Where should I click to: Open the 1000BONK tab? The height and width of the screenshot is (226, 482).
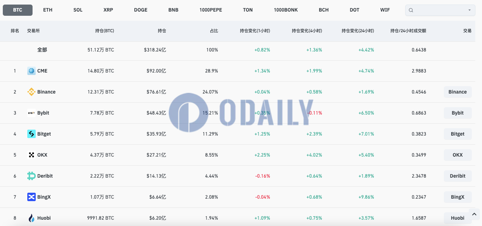pyautogui.click(x=286, y=10)
